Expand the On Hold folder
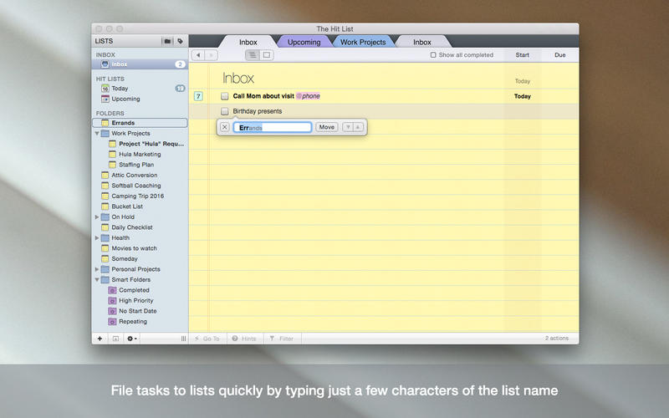 (x=97, y=217)
